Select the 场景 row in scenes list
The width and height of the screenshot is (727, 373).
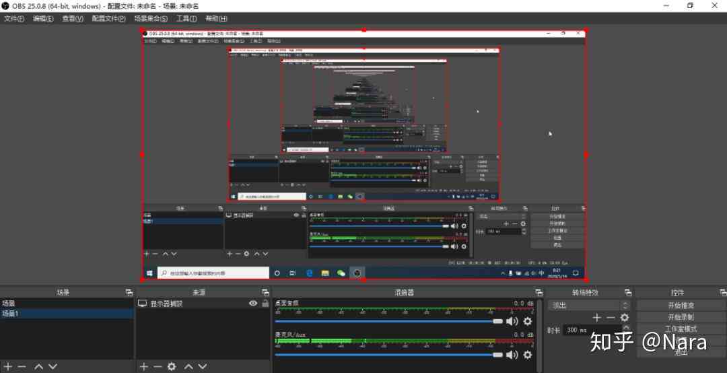click(67, 304)
